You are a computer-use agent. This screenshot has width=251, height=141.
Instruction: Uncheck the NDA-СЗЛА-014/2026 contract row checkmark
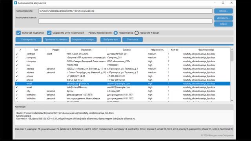tap(17, 54)
